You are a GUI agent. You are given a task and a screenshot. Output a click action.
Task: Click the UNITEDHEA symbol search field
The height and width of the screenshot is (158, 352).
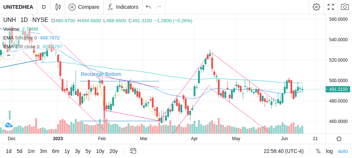18,7
